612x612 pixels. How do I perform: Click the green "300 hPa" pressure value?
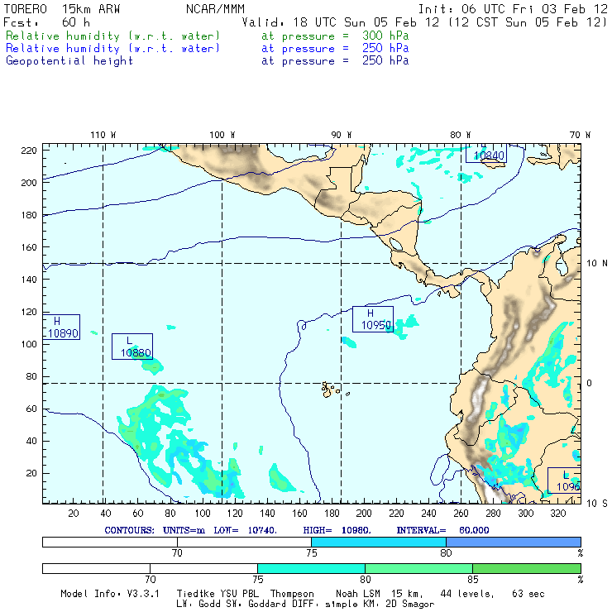[385, 36]
